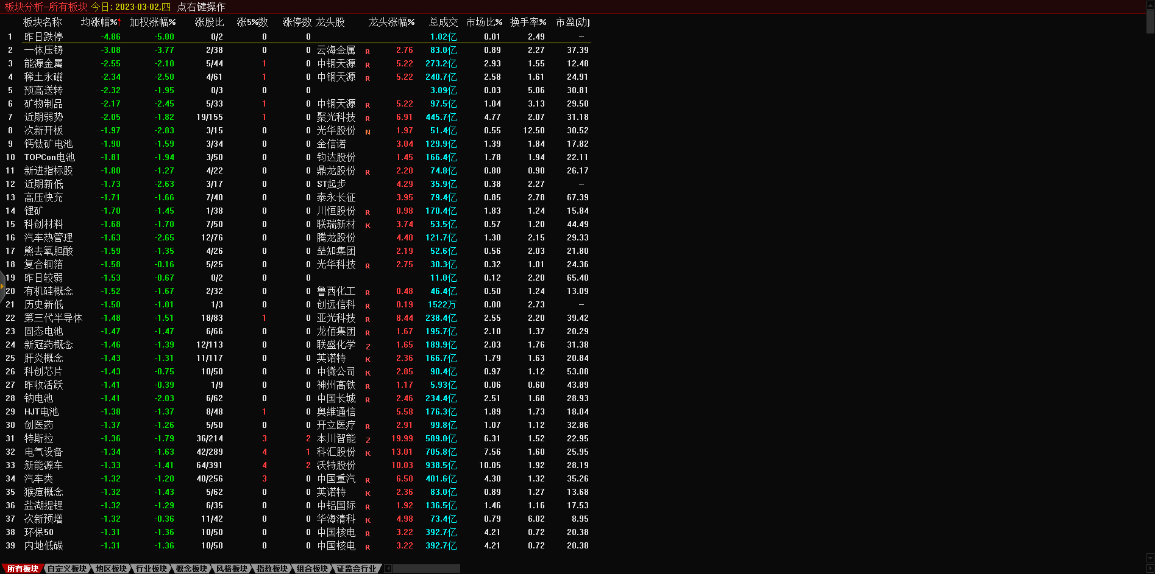Sort by 加权涨幅% column header
This screenshot has height=574, width=1155.
tap(152, 22)
